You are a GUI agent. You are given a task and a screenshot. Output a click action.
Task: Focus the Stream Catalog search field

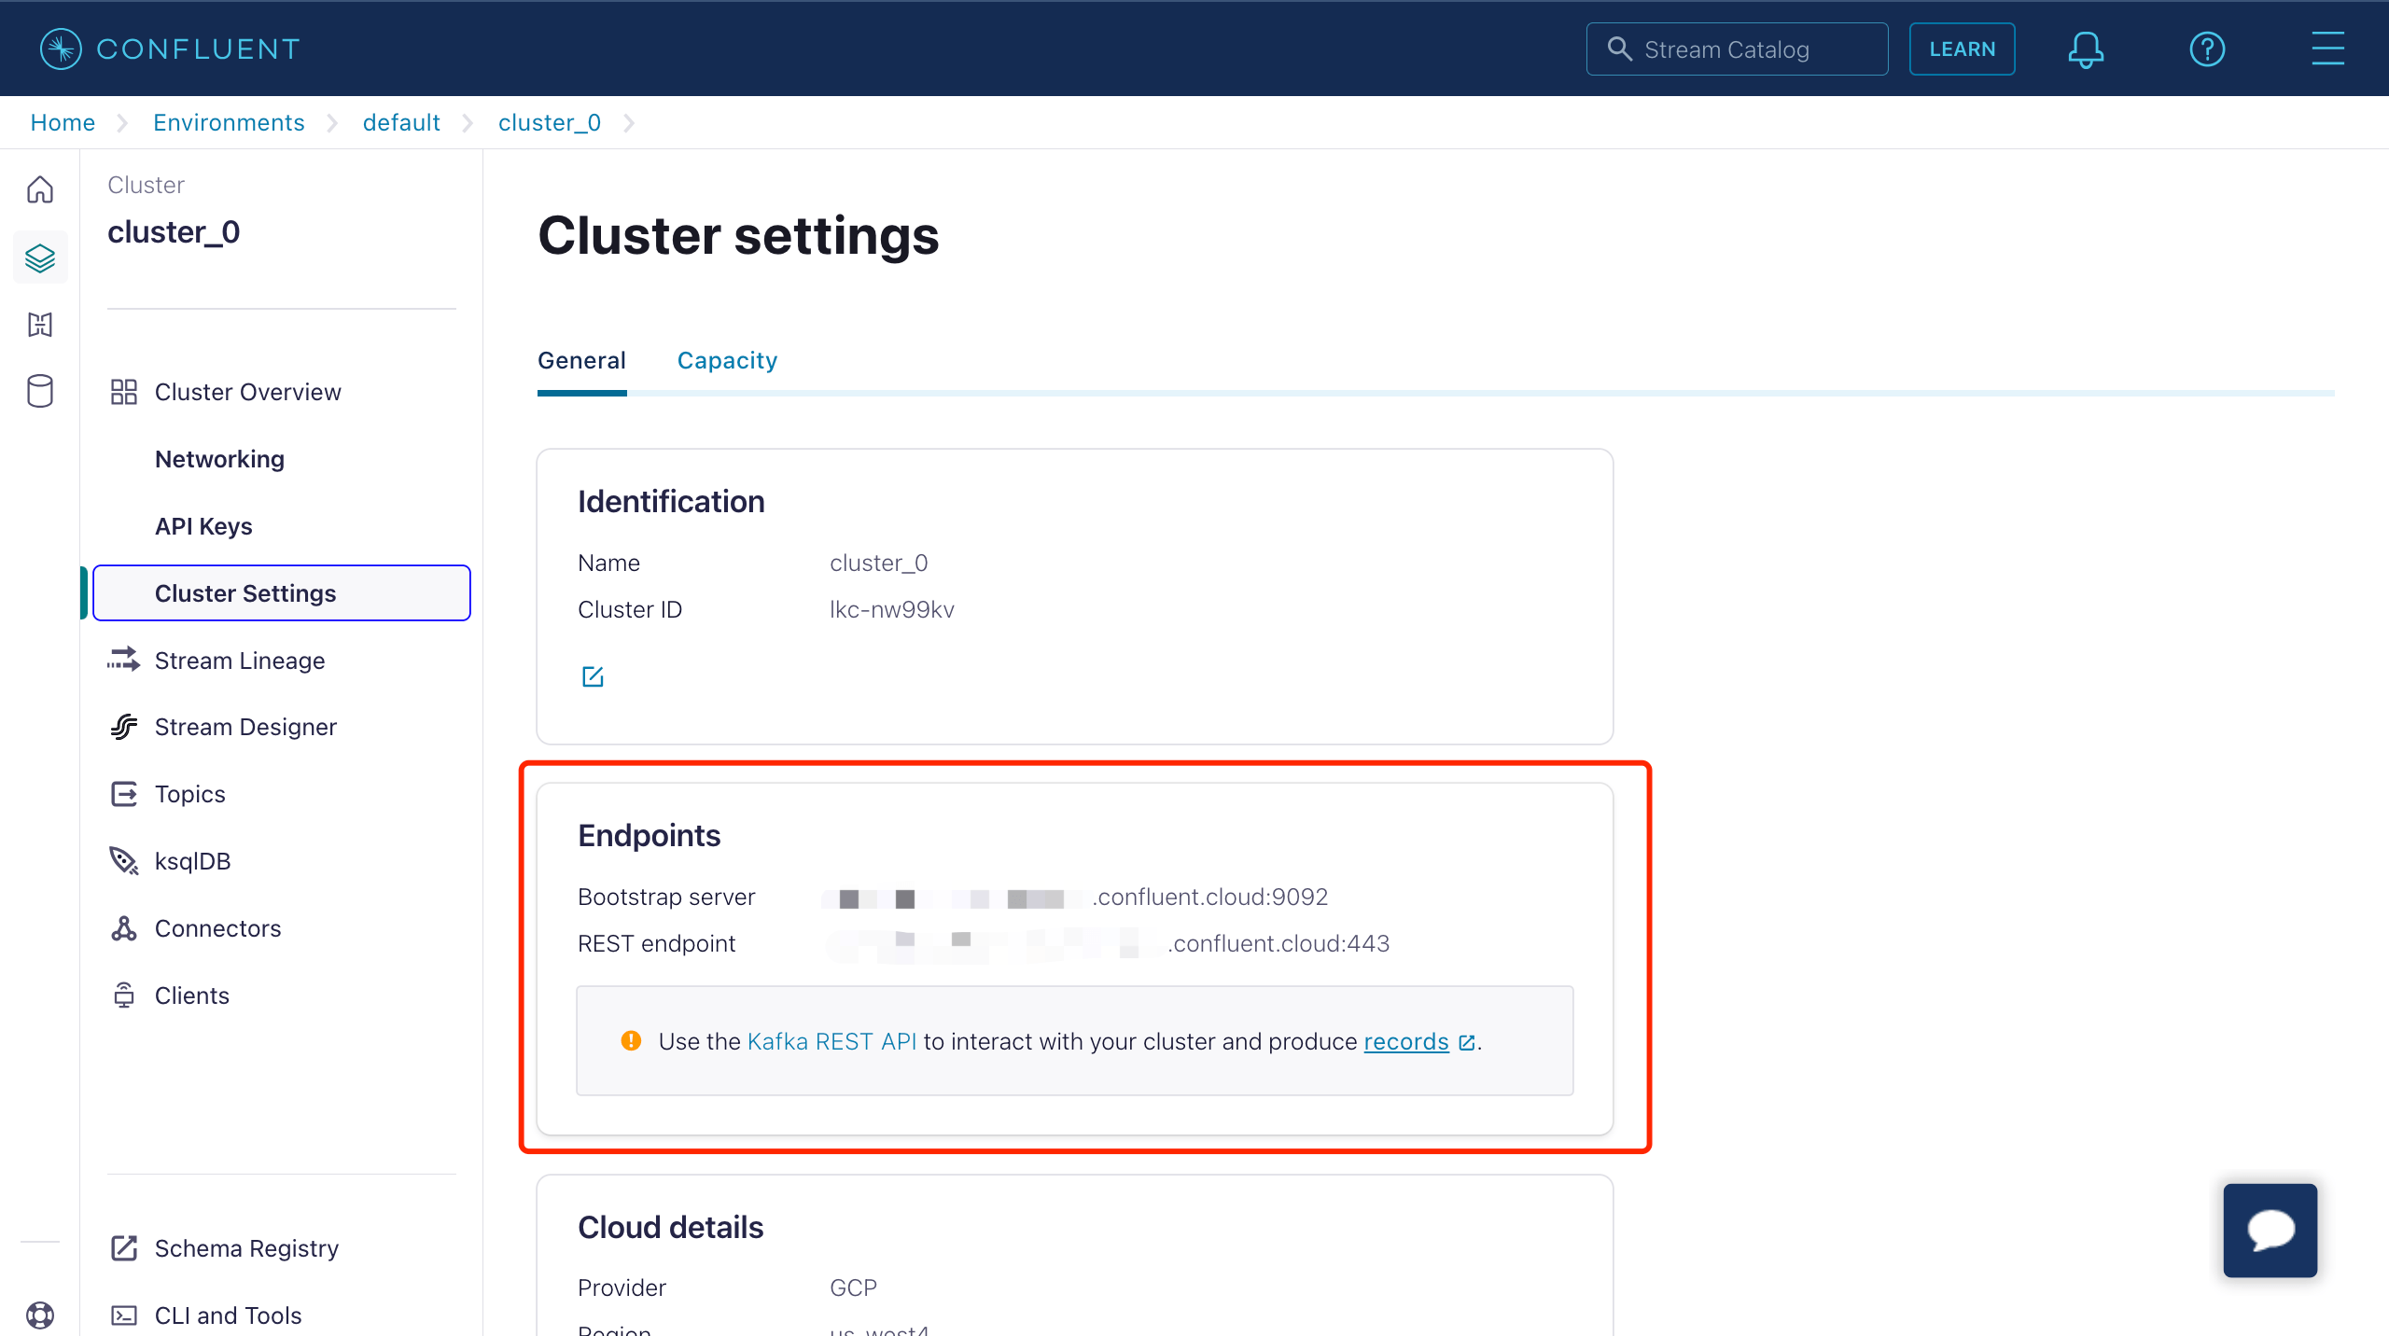coord(1737,49)
